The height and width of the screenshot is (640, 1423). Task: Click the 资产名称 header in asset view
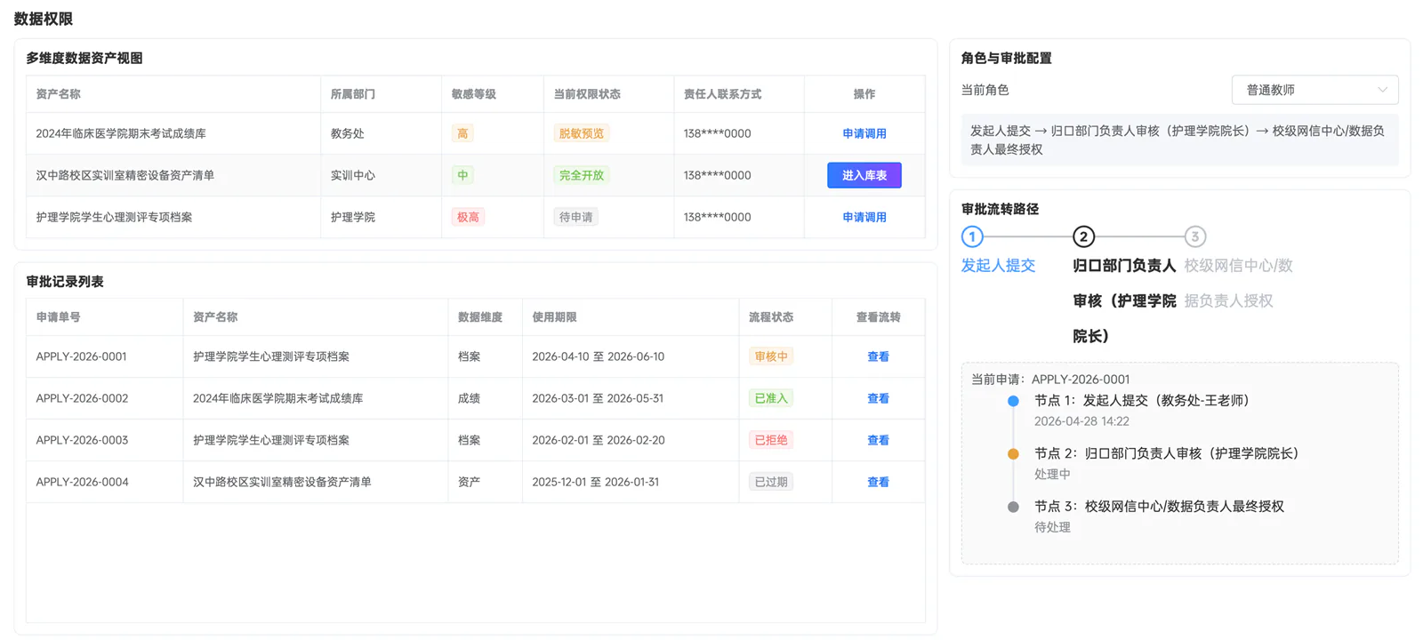(58, 94)
